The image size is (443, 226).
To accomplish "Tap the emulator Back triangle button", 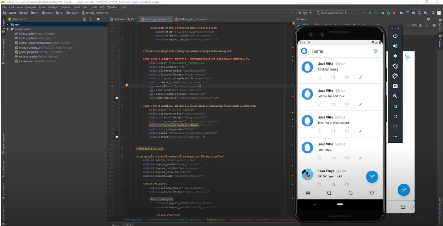I will point(395,106).
